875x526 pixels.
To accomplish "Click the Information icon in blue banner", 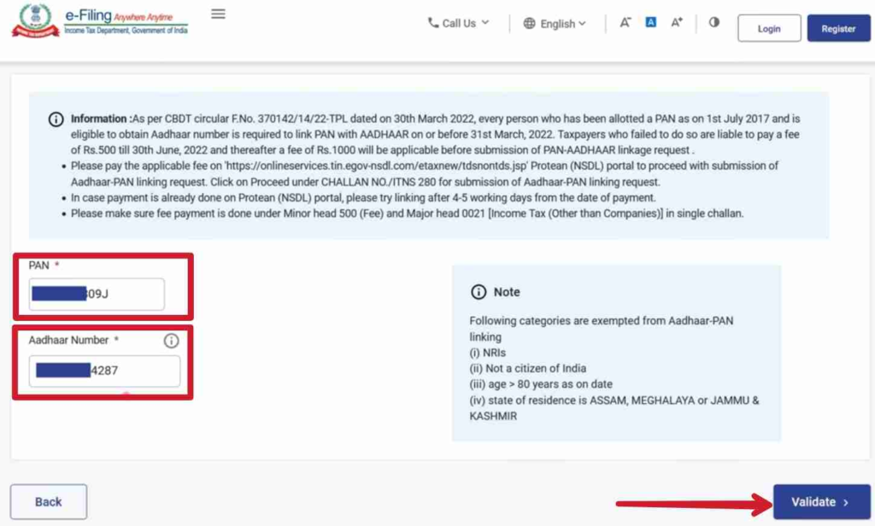I will (56, 120).
